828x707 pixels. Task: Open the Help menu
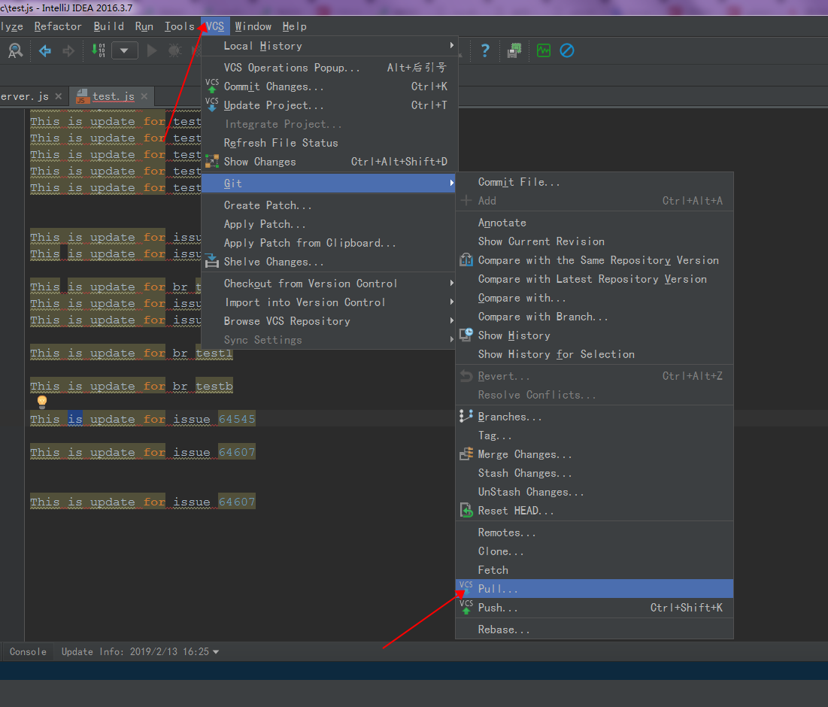point(294,26)
